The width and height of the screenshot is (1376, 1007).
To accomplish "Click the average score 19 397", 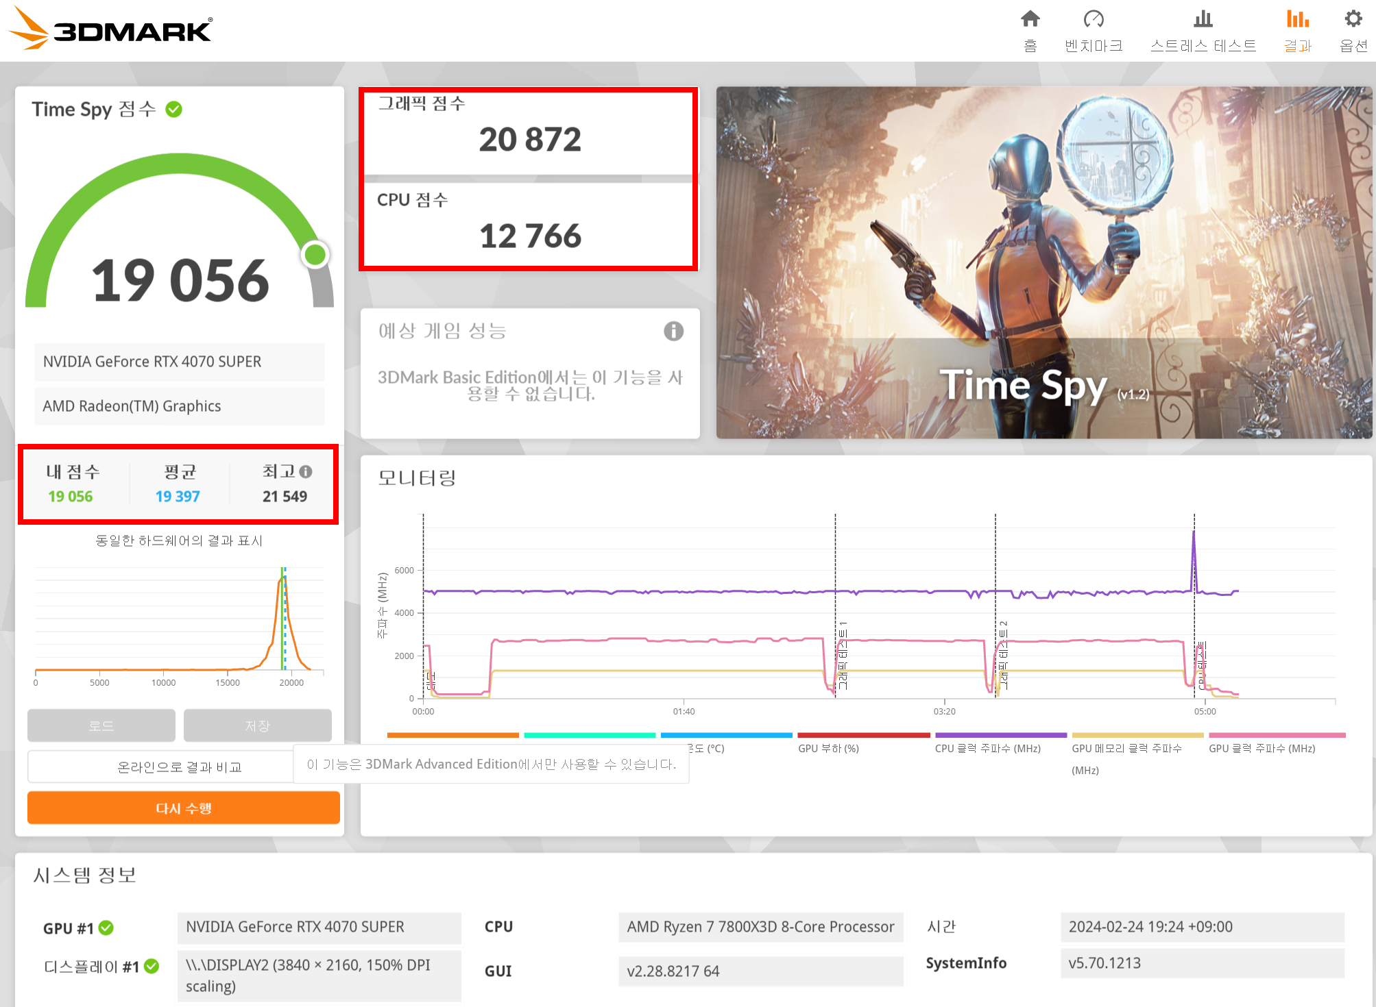I will 178,497.
